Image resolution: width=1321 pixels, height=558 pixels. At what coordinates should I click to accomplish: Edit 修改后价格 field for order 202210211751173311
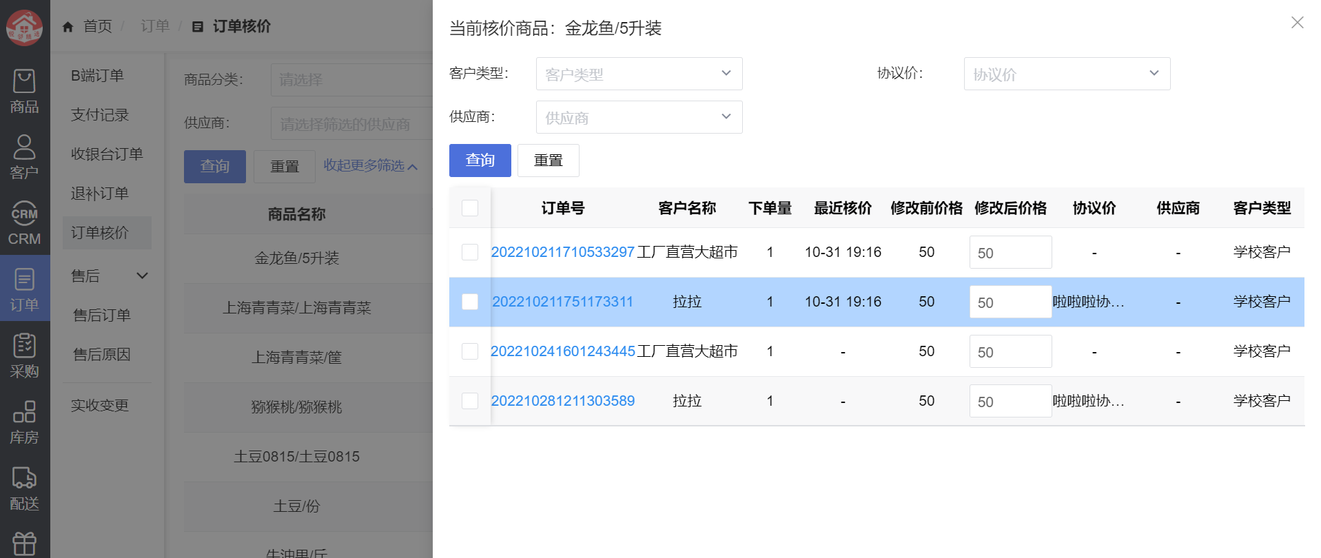tap(1010, 302)
